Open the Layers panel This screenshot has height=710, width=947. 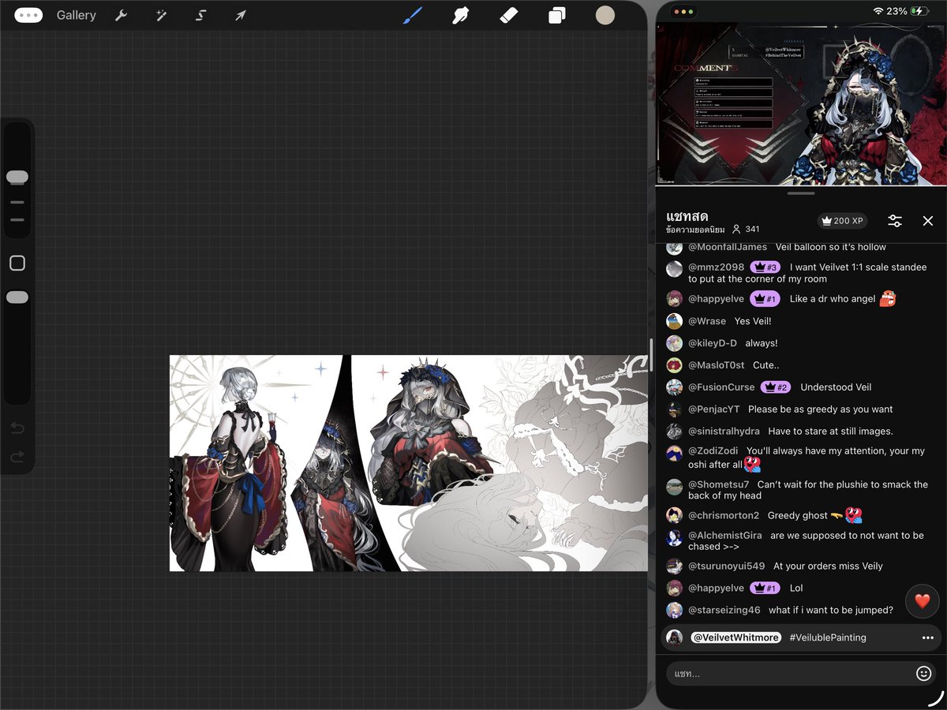coord(557,15)
